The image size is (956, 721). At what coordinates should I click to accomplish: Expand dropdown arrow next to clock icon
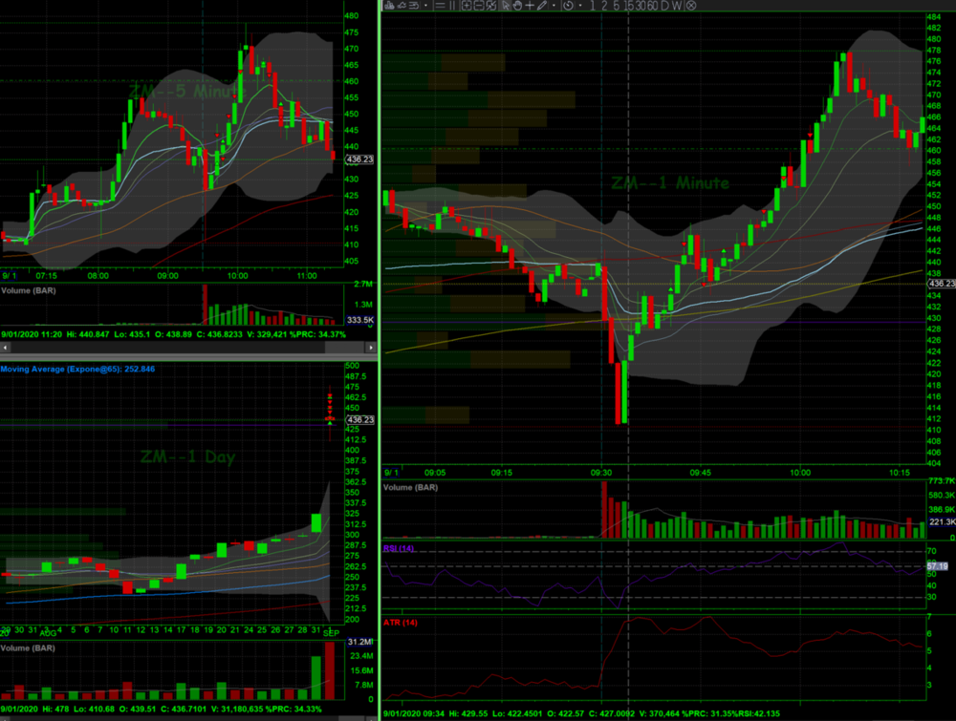coord(577,6)
